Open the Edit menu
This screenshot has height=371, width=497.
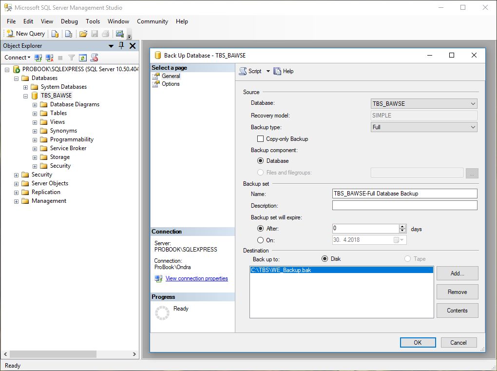coord(28,21)
